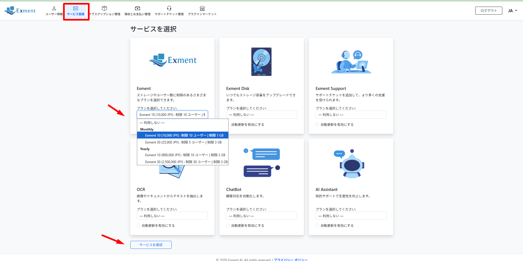Open the ユーザー情報 person icon

[54, 8]
